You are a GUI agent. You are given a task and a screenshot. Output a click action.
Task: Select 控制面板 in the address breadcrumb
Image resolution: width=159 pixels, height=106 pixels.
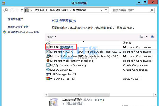[x=39, y=10]
